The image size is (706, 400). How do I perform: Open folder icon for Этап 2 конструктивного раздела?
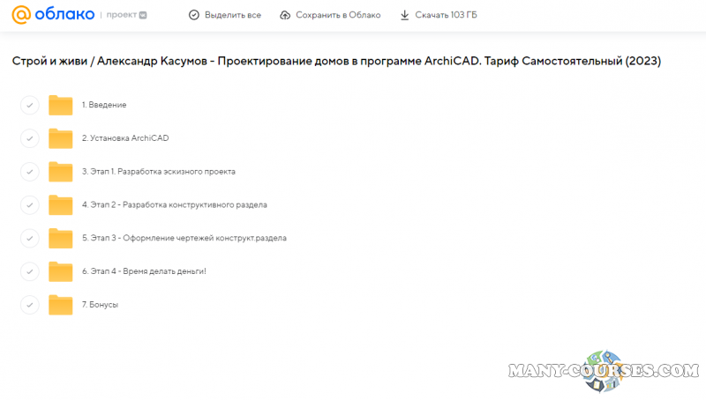(x=60, y=204)
